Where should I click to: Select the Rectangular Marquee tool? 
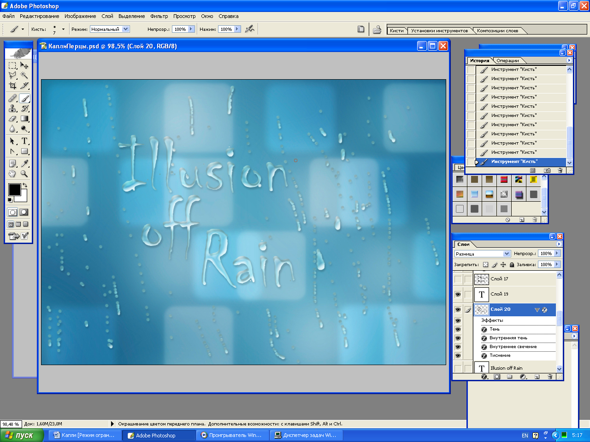[12, 65]
